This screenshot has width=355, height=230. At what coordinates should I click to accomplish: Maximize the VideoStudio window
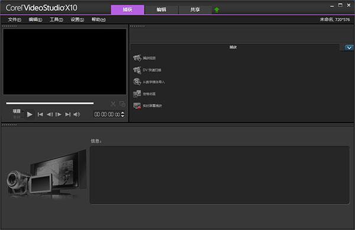click(x=340, y=5)
